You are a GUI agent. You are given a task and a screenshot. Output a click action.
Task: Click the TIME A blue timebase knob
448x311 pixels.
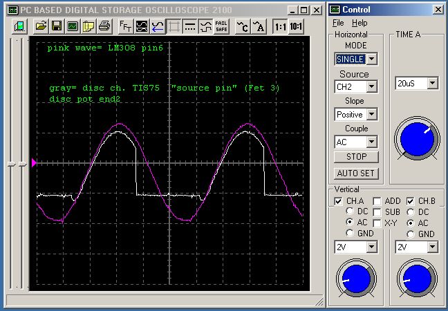point(416,138)
